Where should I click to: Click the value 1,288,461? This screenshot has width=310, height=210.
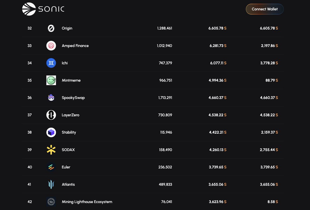click(x=165, y=28)
